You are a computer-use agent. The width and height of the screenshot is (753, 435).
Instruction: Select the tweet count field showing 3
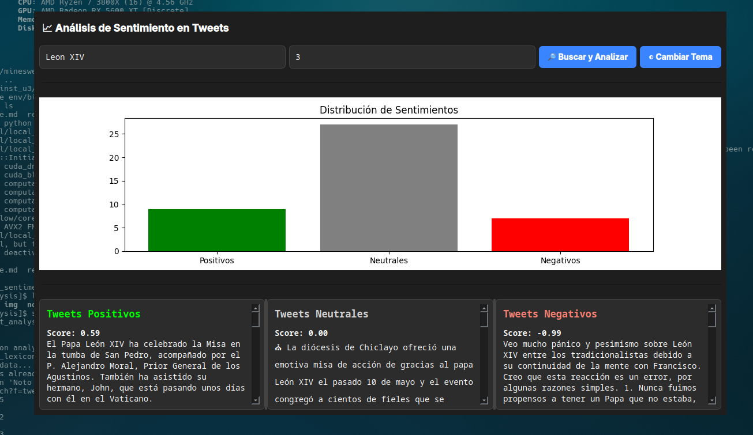pos(412,57)
